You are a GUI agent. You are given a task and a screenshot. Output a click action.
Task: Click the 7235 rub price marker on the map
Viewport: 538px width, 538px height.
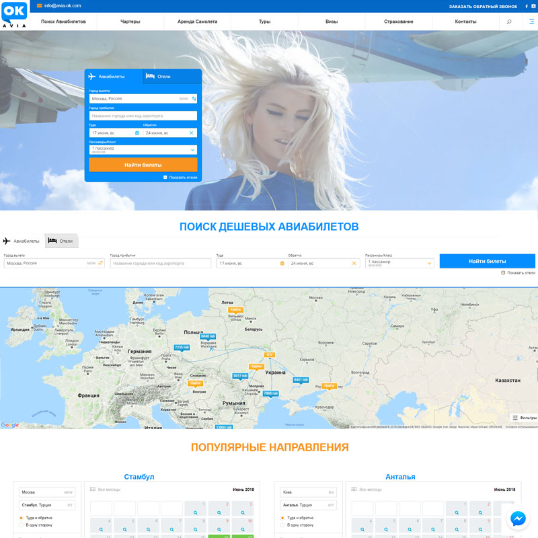pyautogui.click(x=182, y=348)
